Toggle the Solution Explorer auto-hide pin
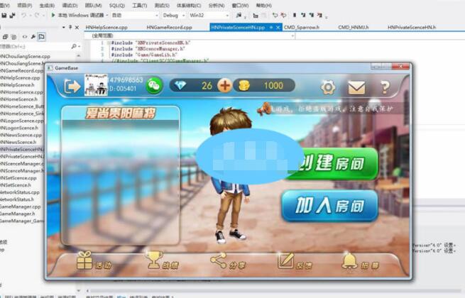The height and width of the screenshot is (298, 465). click(70, 27)
